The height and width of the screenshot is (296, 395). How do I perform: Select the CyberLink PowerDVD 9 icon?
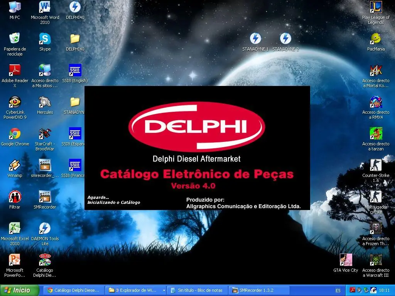coord(15,107)
